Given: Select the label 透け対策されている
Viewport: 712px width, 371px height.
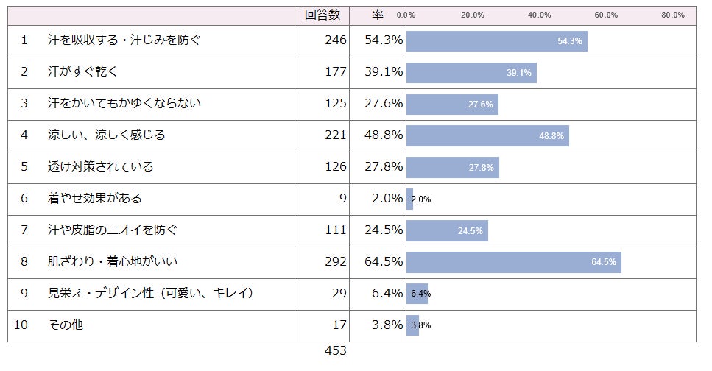Looking at the screenshot, I should click(x=101, y=166).
